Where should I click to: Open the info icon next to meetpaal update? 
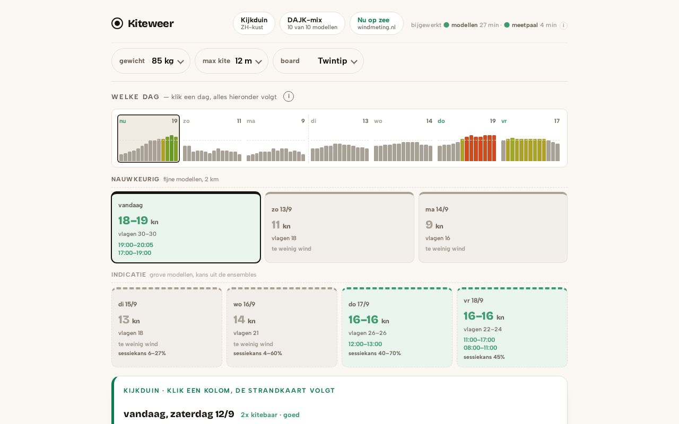click(563, 25)
